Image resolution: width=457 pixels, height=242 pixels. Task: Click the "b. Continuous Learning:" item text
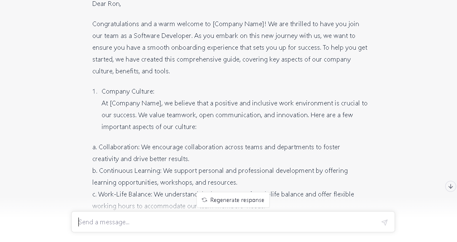127,171
